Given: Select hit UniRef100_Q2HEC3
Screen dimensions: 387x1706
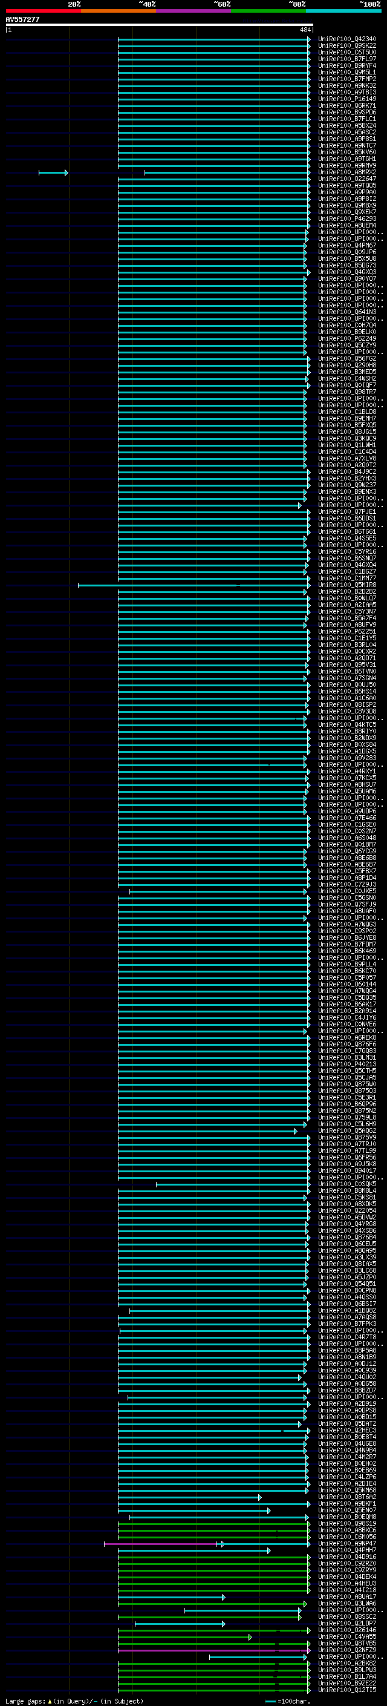Looking at the screenshot, I should (346, 1431).
